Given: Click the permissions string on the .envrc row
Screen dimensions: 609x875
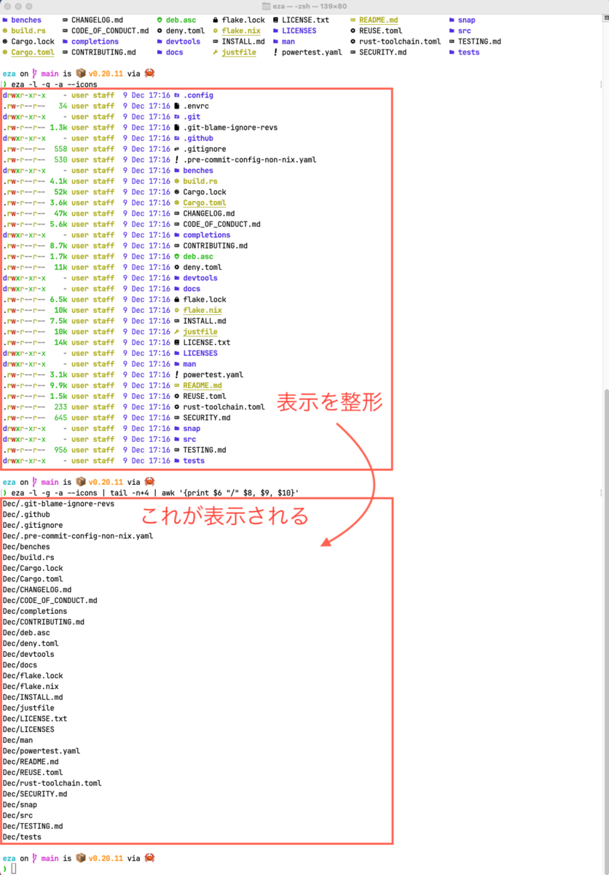Looking at the screenshot, I should 24,106.
